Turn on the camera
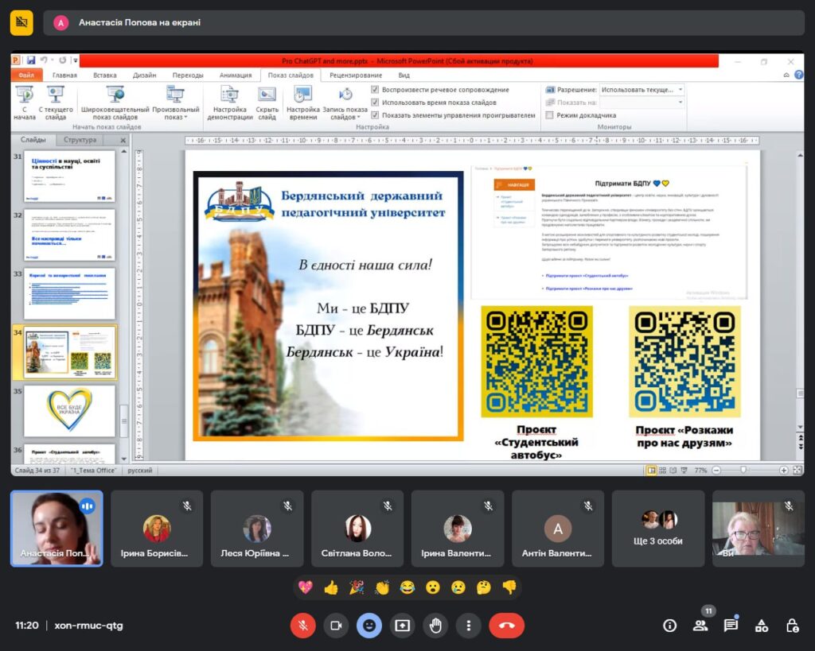This screenshot has height=651, width=815. click(336, 626)
